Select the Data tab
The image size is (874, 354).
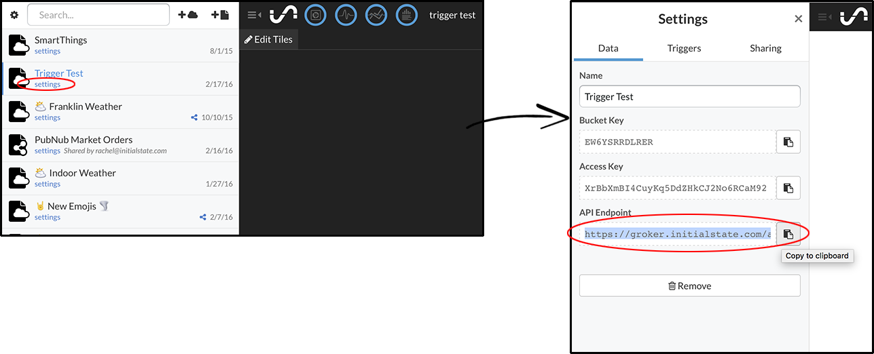pos(608,48)
